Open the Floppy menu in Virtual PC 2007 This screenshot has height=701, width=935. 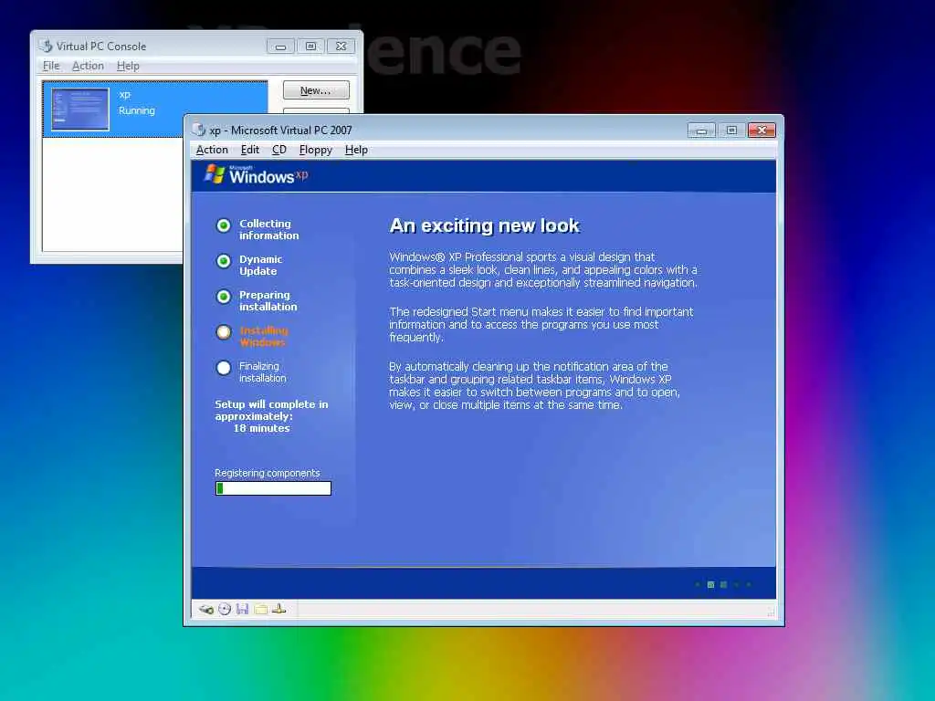(x=315, y=150)
